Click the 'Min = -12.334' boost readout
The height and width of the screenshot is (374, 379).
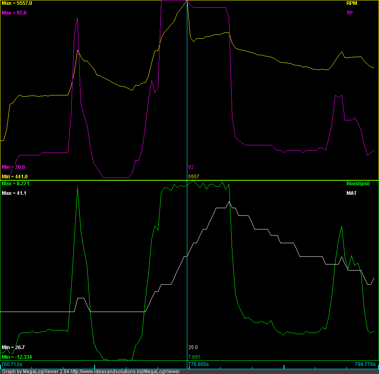pyautogui.click(x=17, y=357)
